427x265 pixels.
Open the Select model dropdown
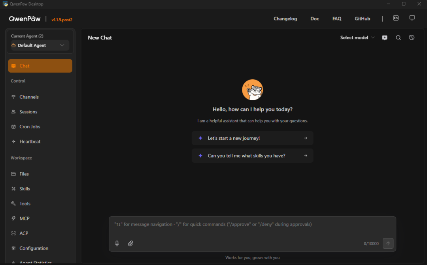pyautogui.click(x=357, y=38)
